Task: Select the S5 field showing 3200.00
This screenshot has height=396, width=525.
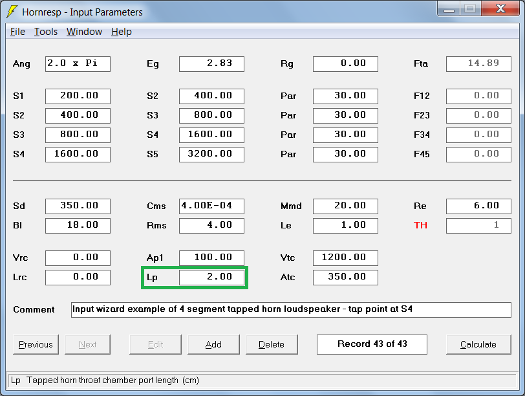Action: click(x=211, y=155)
